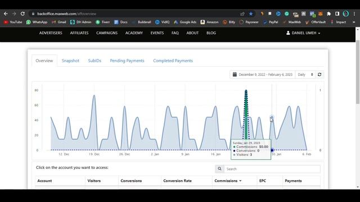Switch to the Pending Payments tab
Screen dimensions: 360x202
127,61
